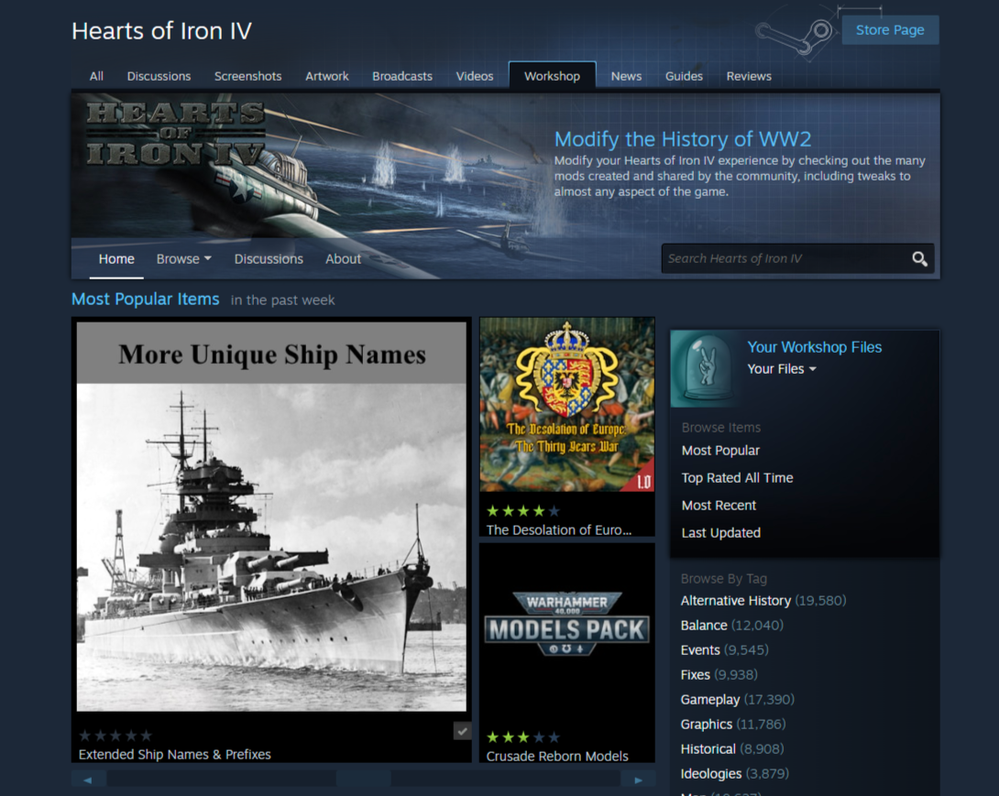
Task: Switch to the Videos tab
Action: [x=475, y=76]
